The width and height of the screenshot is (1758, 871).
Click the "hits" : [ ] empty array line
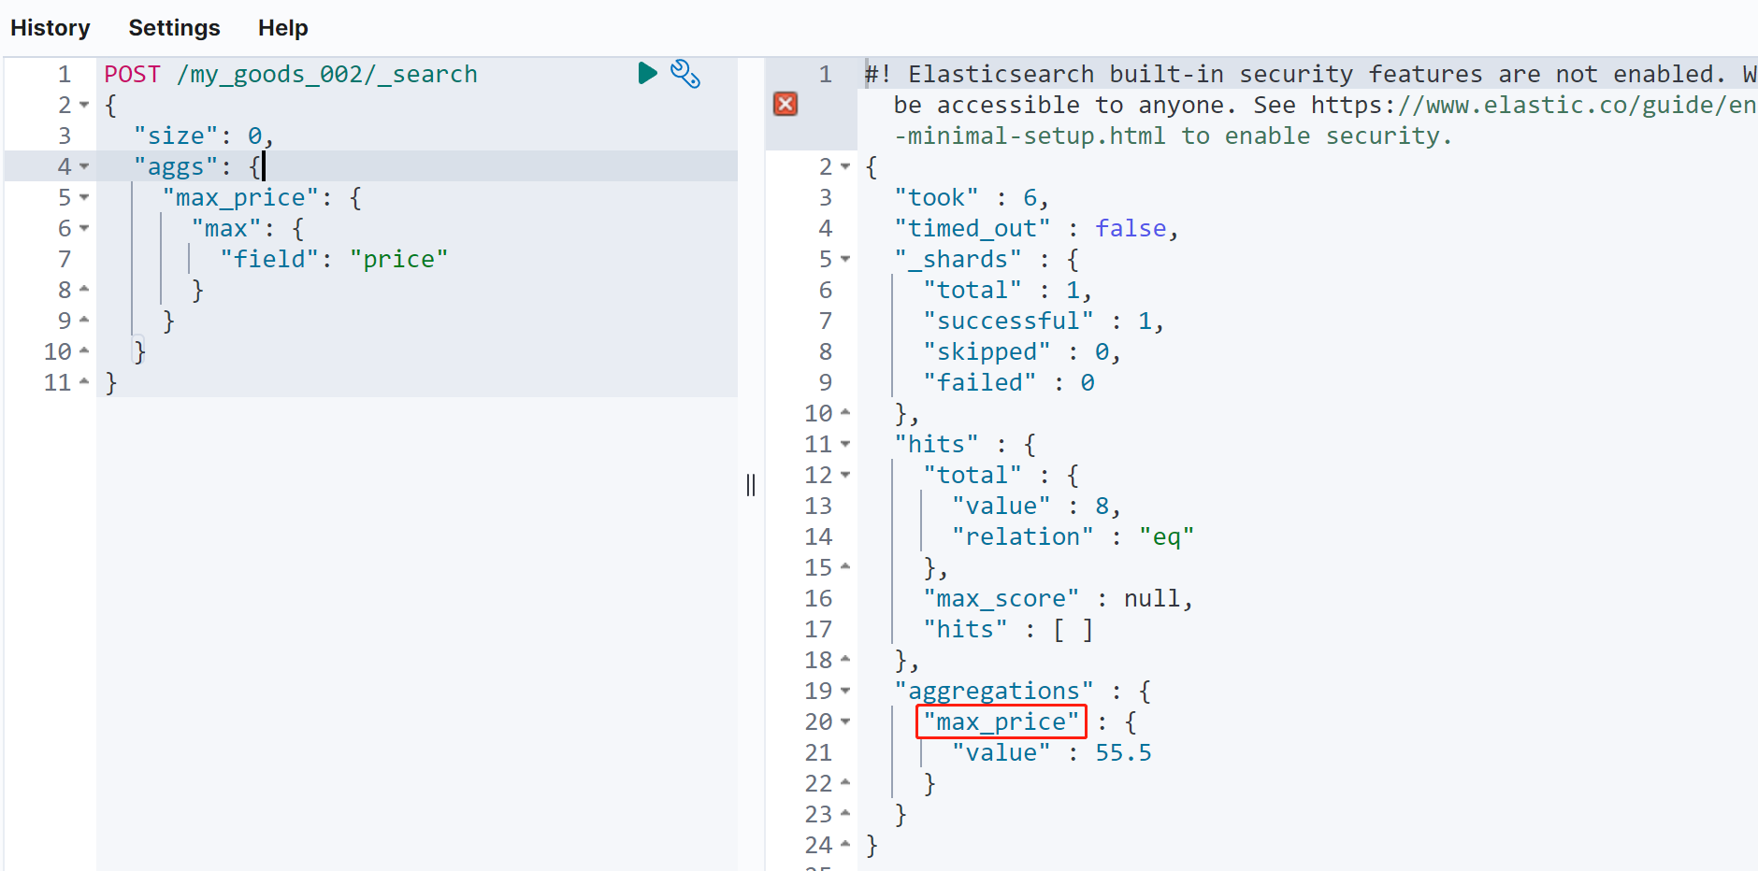[x=1008, y=629]
